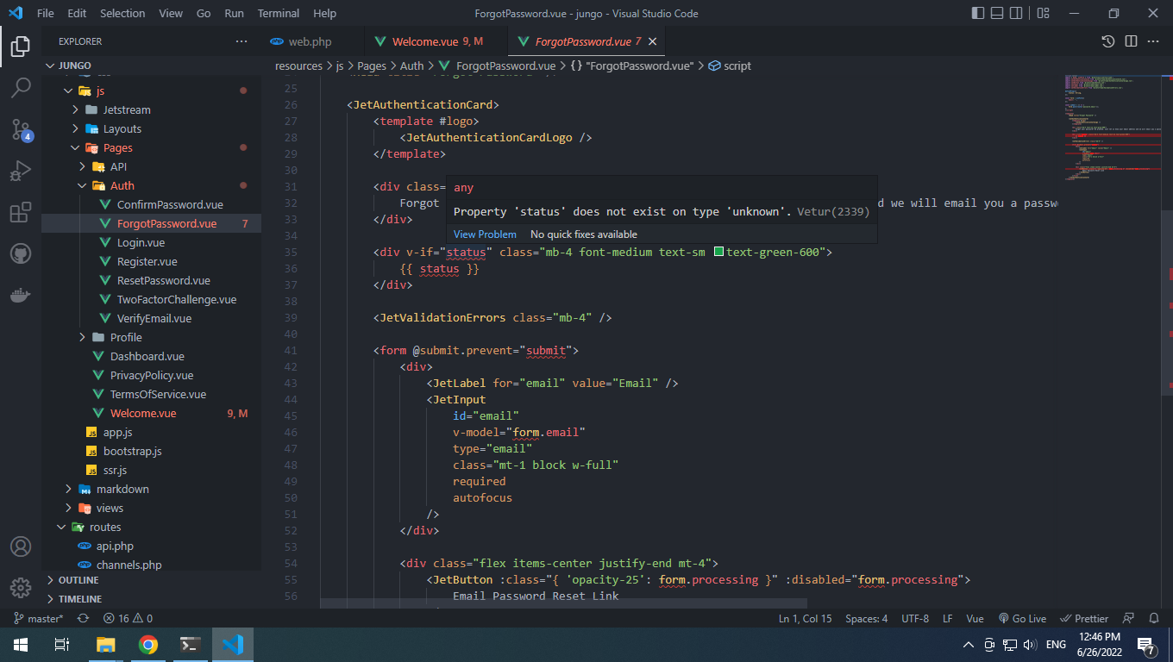Click Explorer more actions ellipsis
Image resolution: width=1173 pixels, height=662 pixels.
(241, 41)
